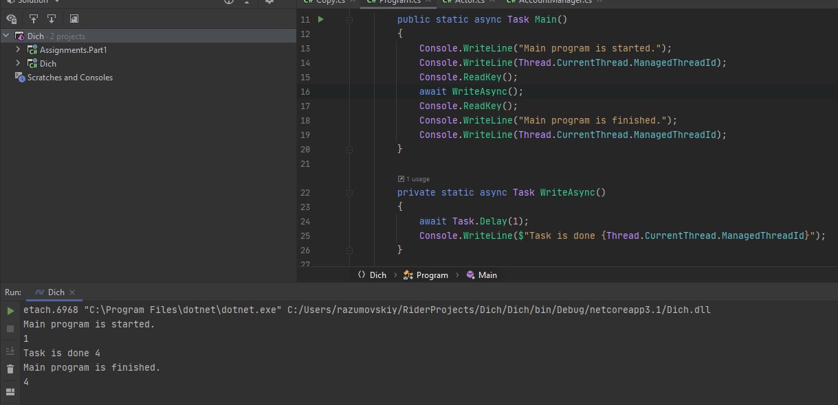
Task: Expand the Dich project node under solution
Action: (19, 64)
